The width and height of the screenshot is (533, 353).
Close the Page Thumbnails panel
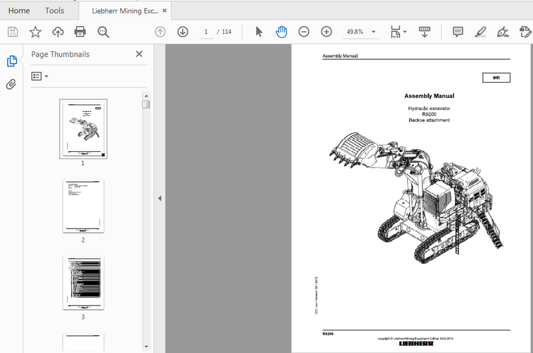[139, 54]
